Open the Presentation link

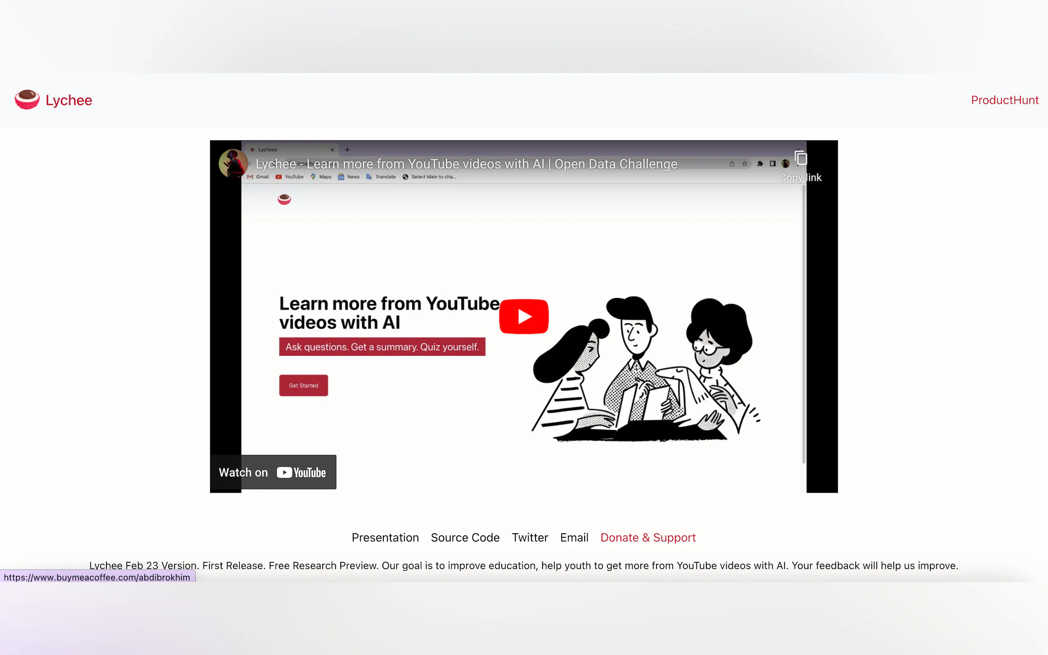[x=385, y=537]
